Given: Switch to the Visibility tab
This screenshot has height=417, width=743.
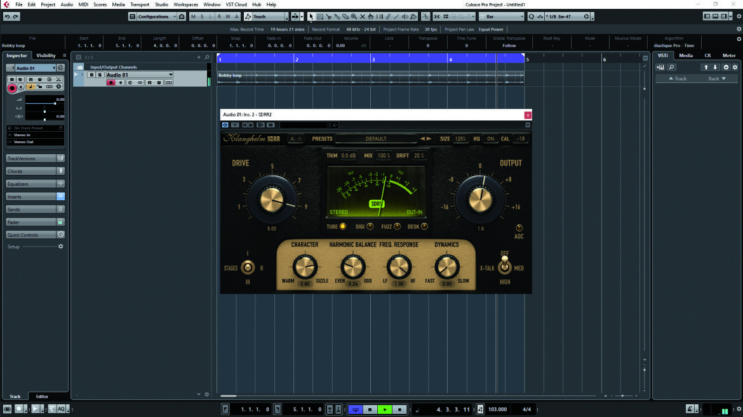Looking at the screenshot, I should (x=46, y=55).
